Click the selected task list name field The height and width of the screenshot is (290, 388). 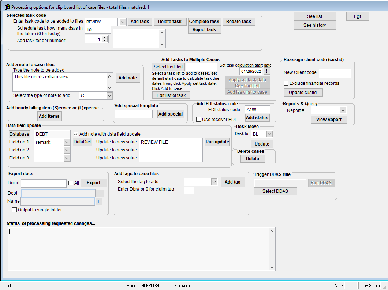tap(201, 67)
